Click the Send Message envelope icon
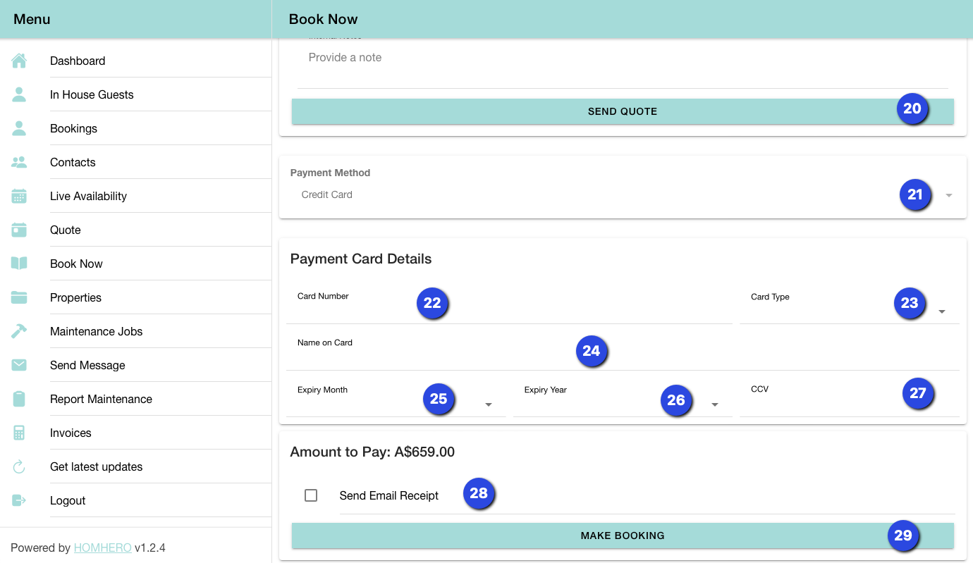 [x=19, y=365]
